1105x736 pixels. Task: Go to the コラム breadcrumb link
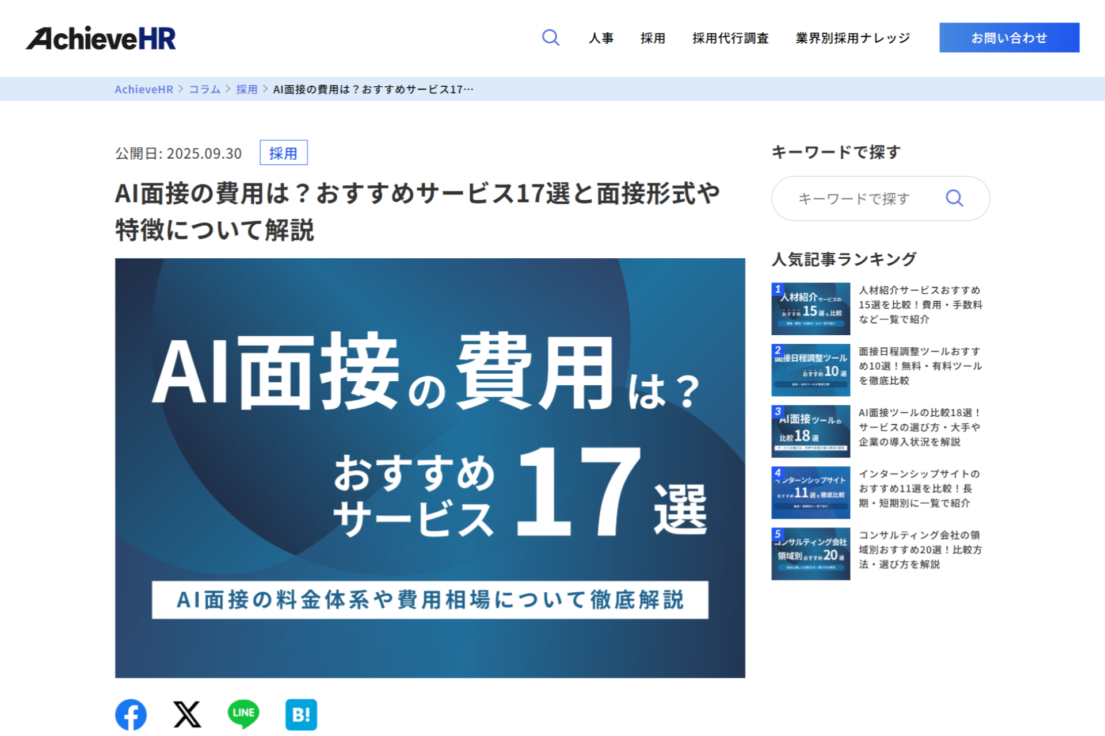(x=204, y=89)
